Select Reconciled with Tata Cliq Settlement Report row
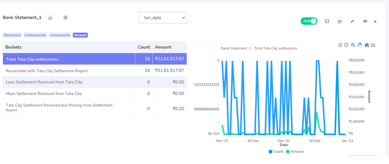The height and width of the screenshot is (164, 389). (95, 71)
